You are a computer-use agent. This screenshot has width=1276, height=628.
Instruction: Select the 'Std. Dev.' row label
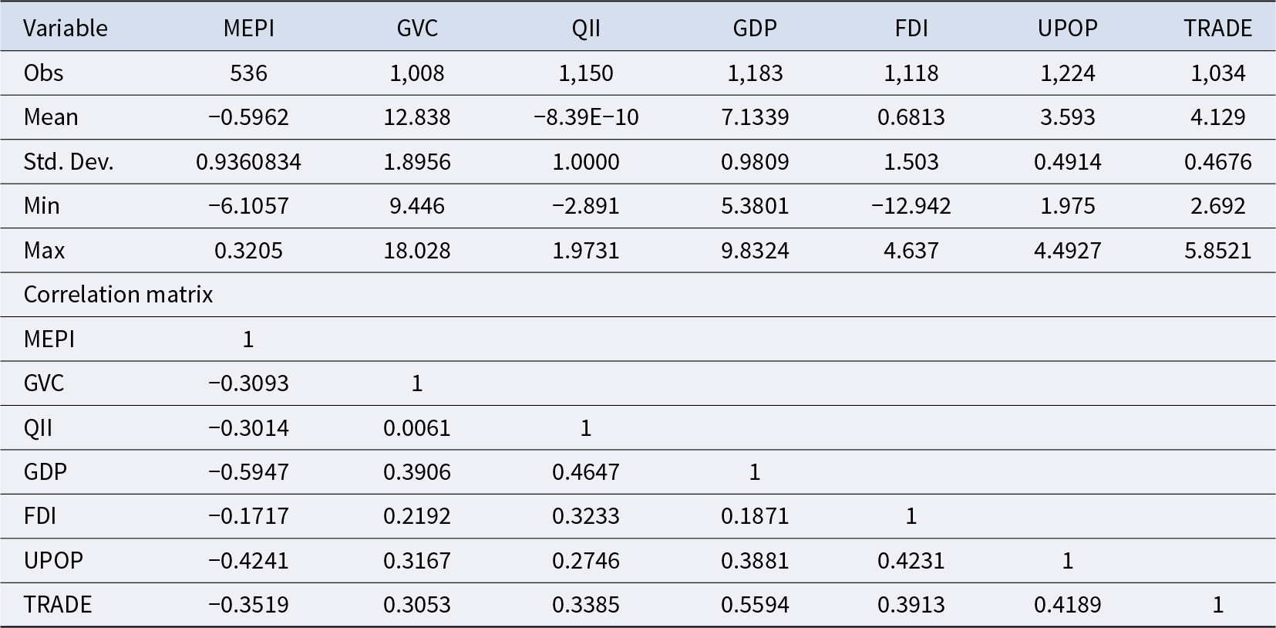pyautogui.click(x=69, y=162)
